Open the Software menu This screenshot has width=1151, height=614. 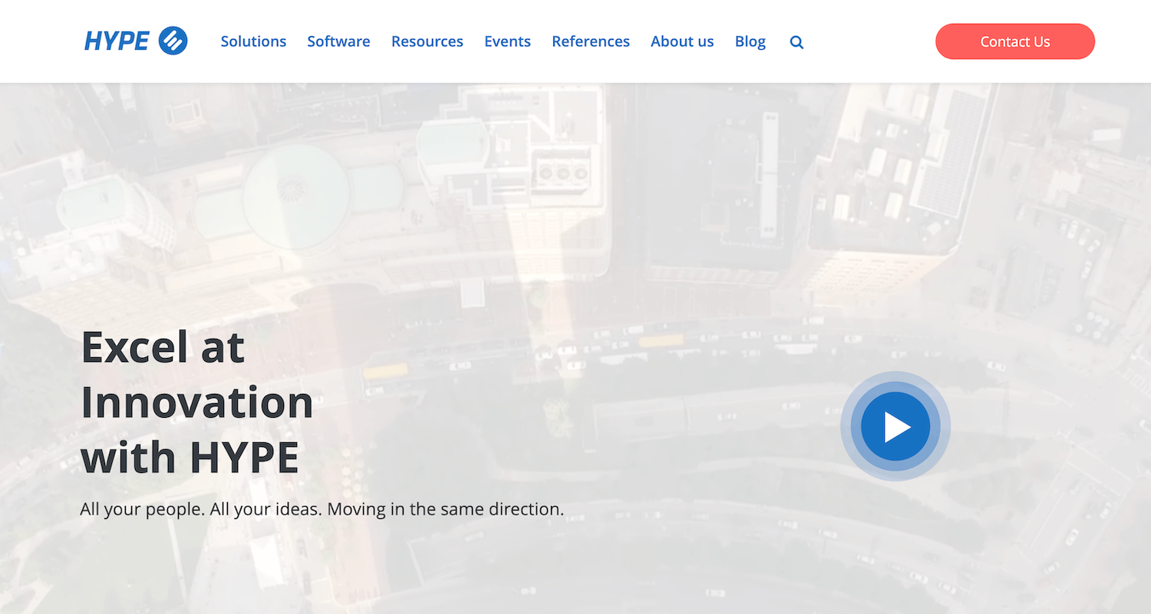coord(338,41)
